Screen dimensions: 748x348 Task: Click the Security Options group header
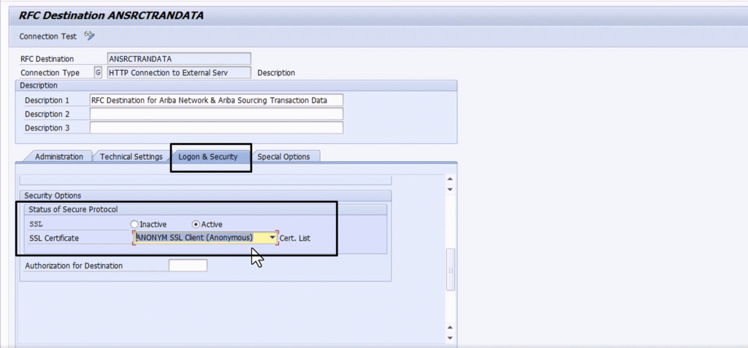tap(205, 196)
